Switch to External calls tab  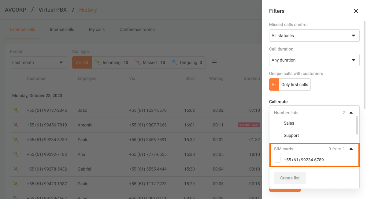pos(22,30)
